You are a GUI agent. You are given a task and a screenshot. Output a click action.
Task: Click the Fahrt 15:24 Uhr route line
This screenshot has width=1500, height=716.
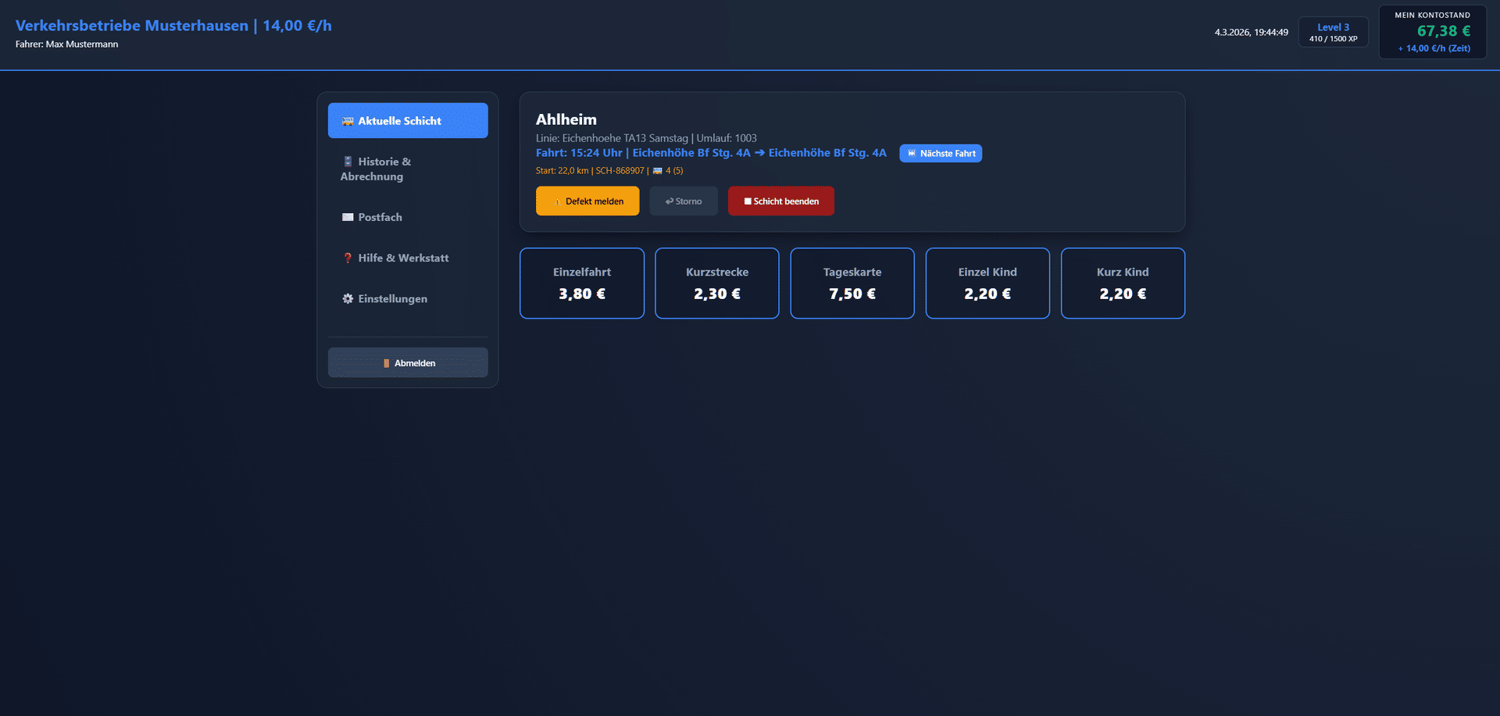(x=710, y=153)
